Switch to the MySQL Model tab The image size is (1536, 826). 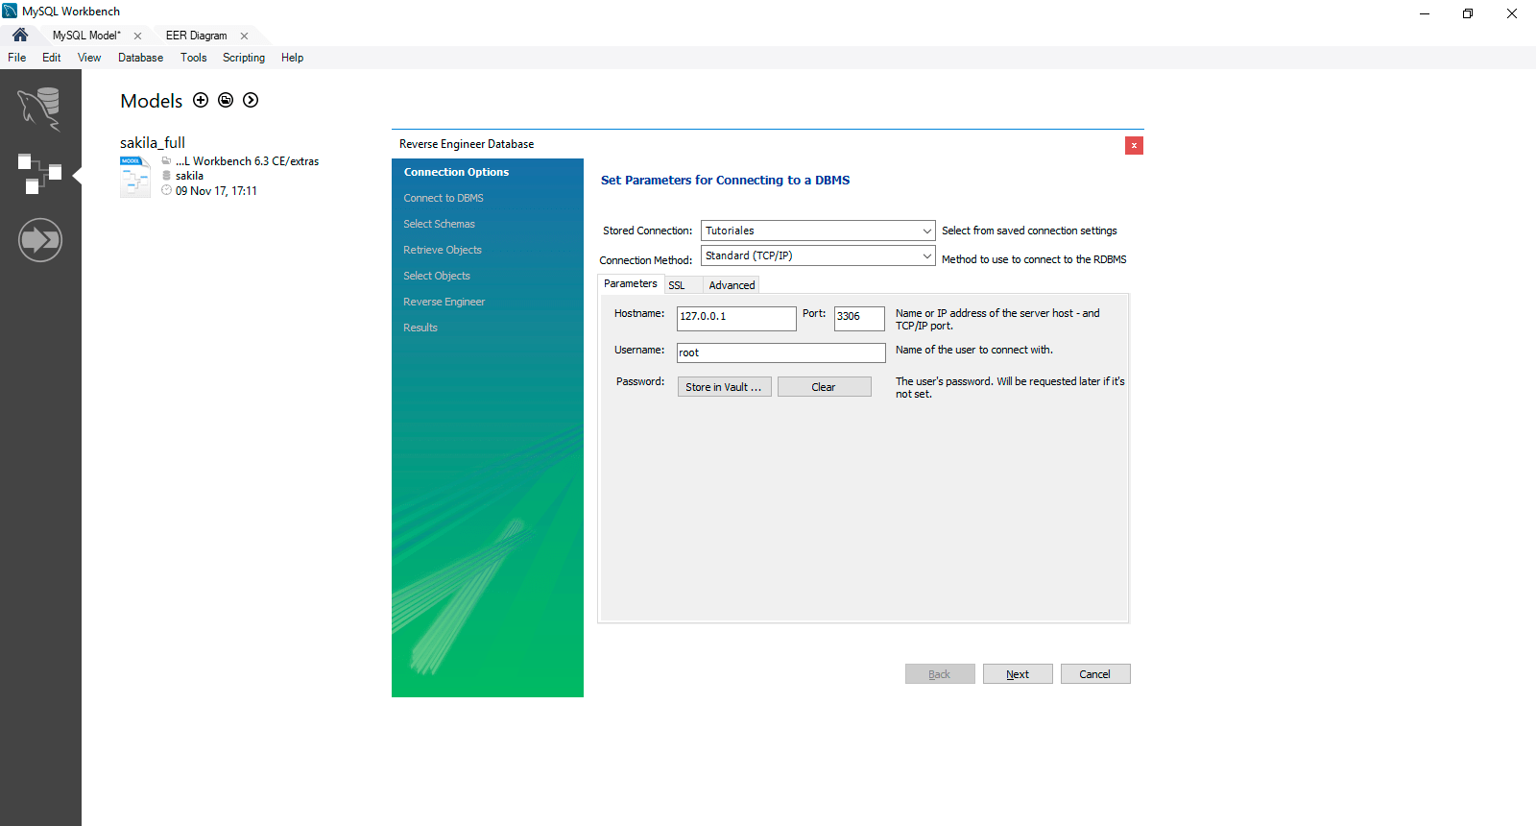[x=86, y=36]
